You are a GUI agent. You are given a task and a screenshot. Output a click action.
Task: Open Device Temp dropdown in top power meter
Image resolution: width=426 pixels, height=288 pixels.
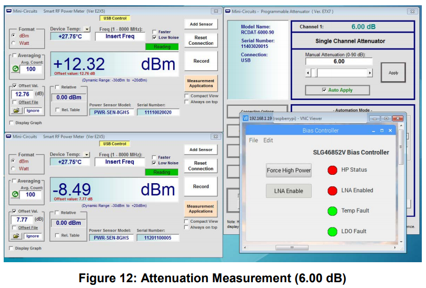click(x=87, y=29)
